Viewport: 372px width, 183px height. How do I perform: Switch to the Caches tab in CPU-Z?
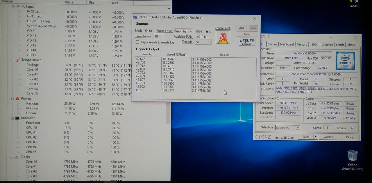pos(272,45)
